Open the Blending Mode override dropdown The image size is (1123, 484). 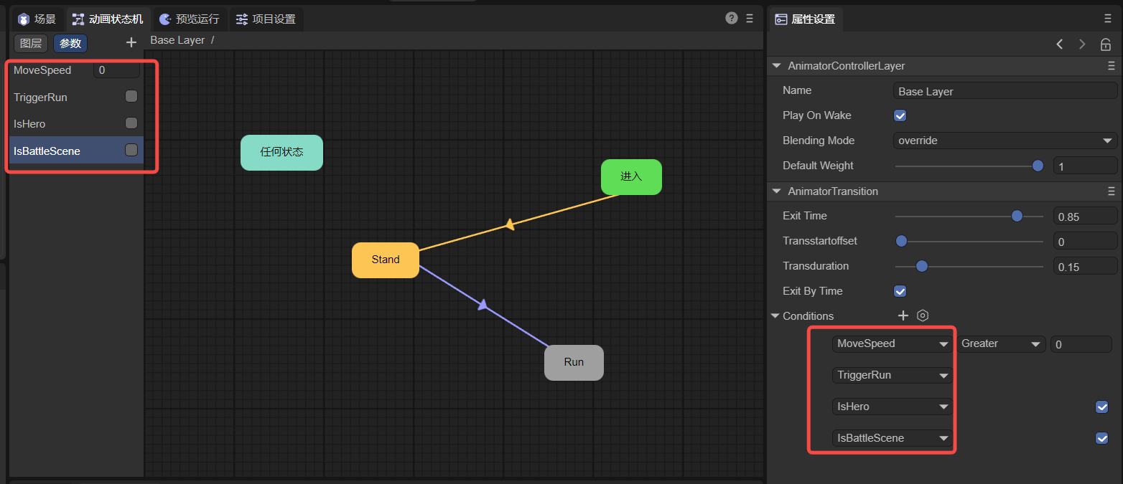coord(1005,141)
